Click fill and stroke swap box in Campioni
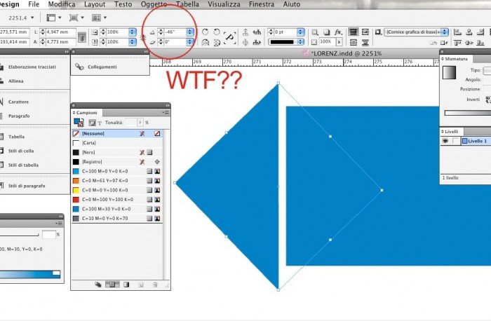This screenshot has height=321, width=491. pyautogui.click(x=79, y=123)
